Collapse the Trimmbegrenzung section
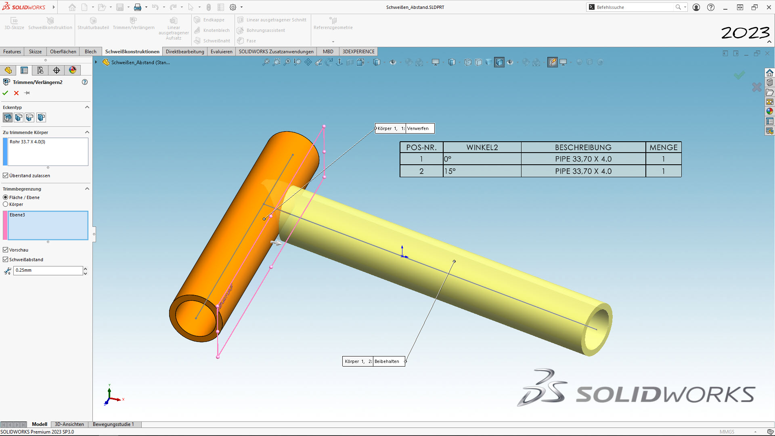 (87, 189)
